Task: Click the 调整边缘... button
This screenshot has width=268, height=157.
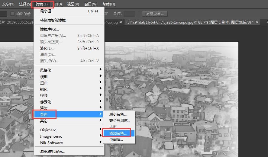Action: [x=154, y=14]
